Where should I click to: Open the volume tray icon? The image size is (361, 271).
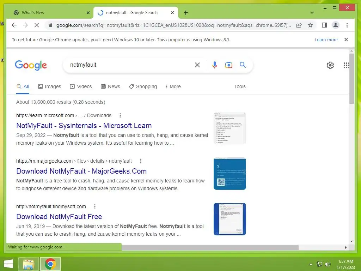click(x=328, y=264)
